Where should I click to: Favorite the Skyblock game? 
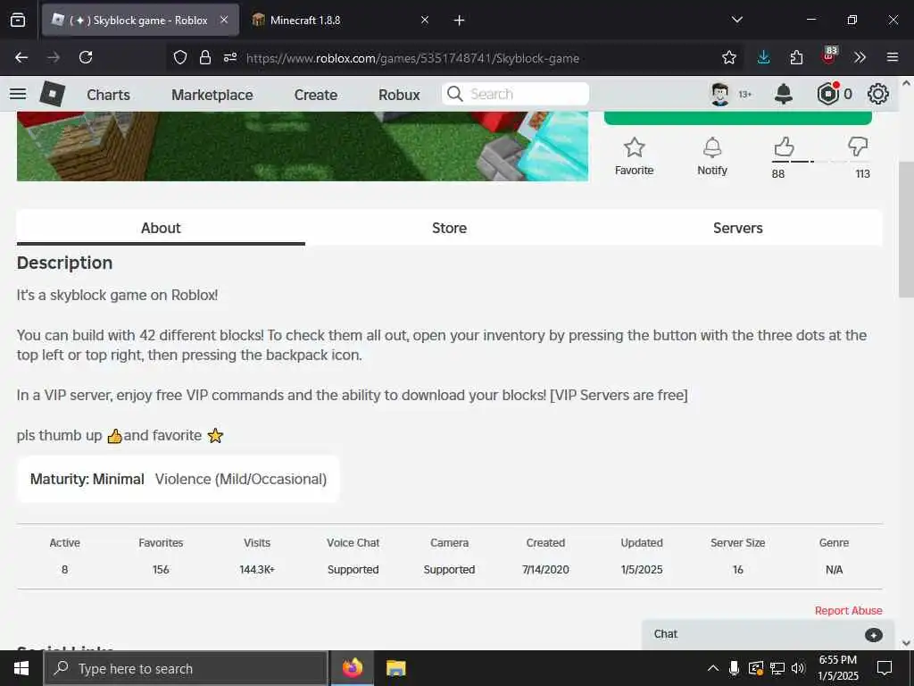coord(635,156)
